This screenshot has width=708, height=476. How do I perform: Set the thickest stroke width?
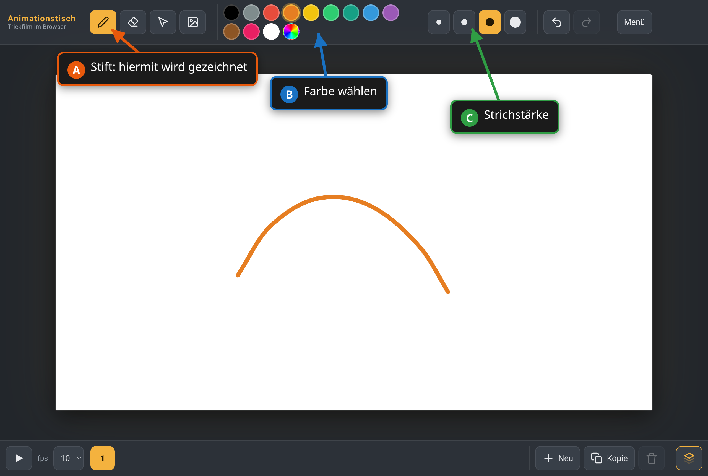click(x=515, y=22)
